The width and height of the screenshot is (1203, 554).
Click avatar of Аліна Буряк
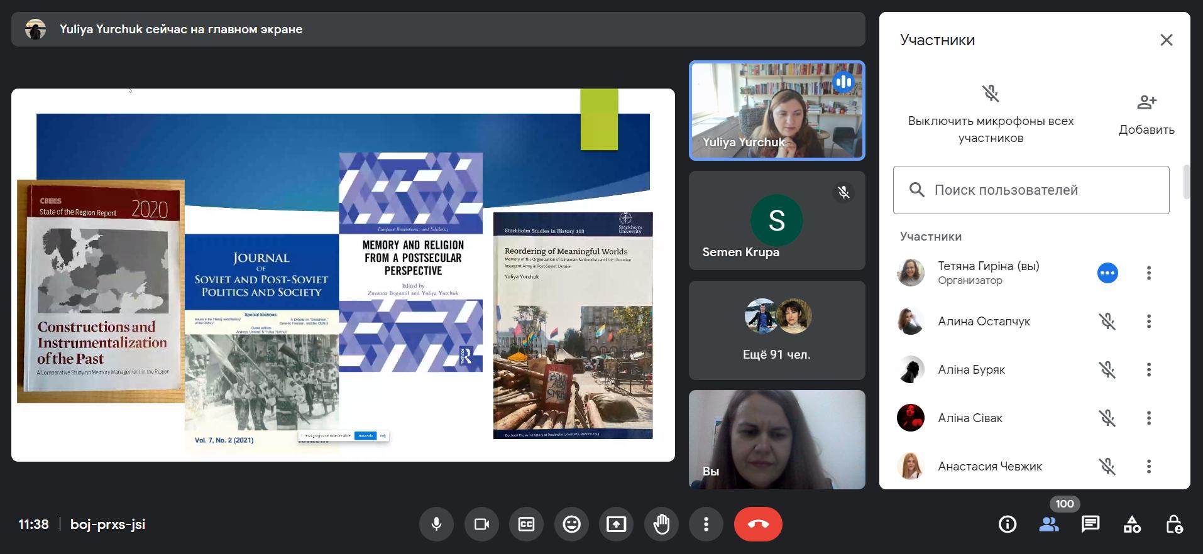click(x=911, y=369)
